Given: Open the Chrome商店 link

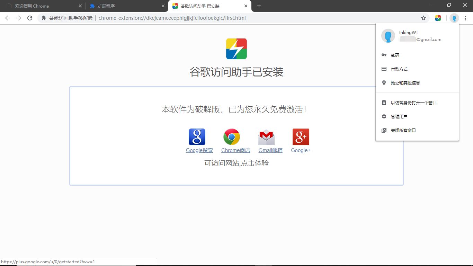Looking at the screenshot, I should [x=235, y=150].
